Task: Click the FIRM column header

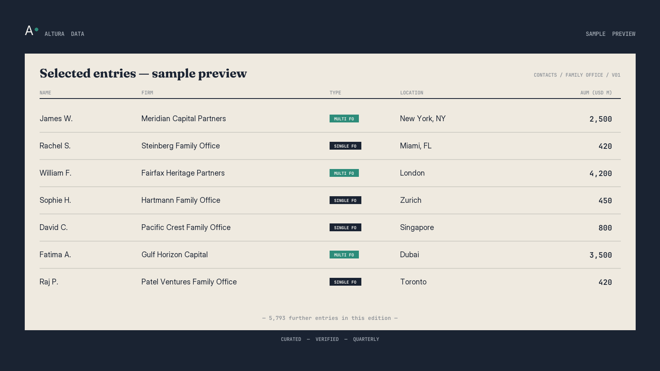Action: [x=147, y=93]
